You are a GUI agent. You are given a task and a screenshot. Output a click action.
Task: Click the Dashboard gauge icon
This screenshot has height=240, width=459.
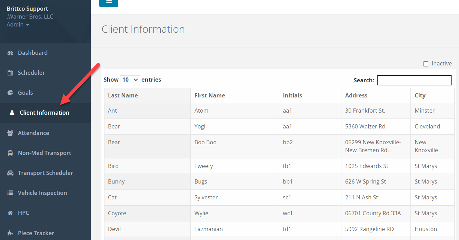(10, 53)
